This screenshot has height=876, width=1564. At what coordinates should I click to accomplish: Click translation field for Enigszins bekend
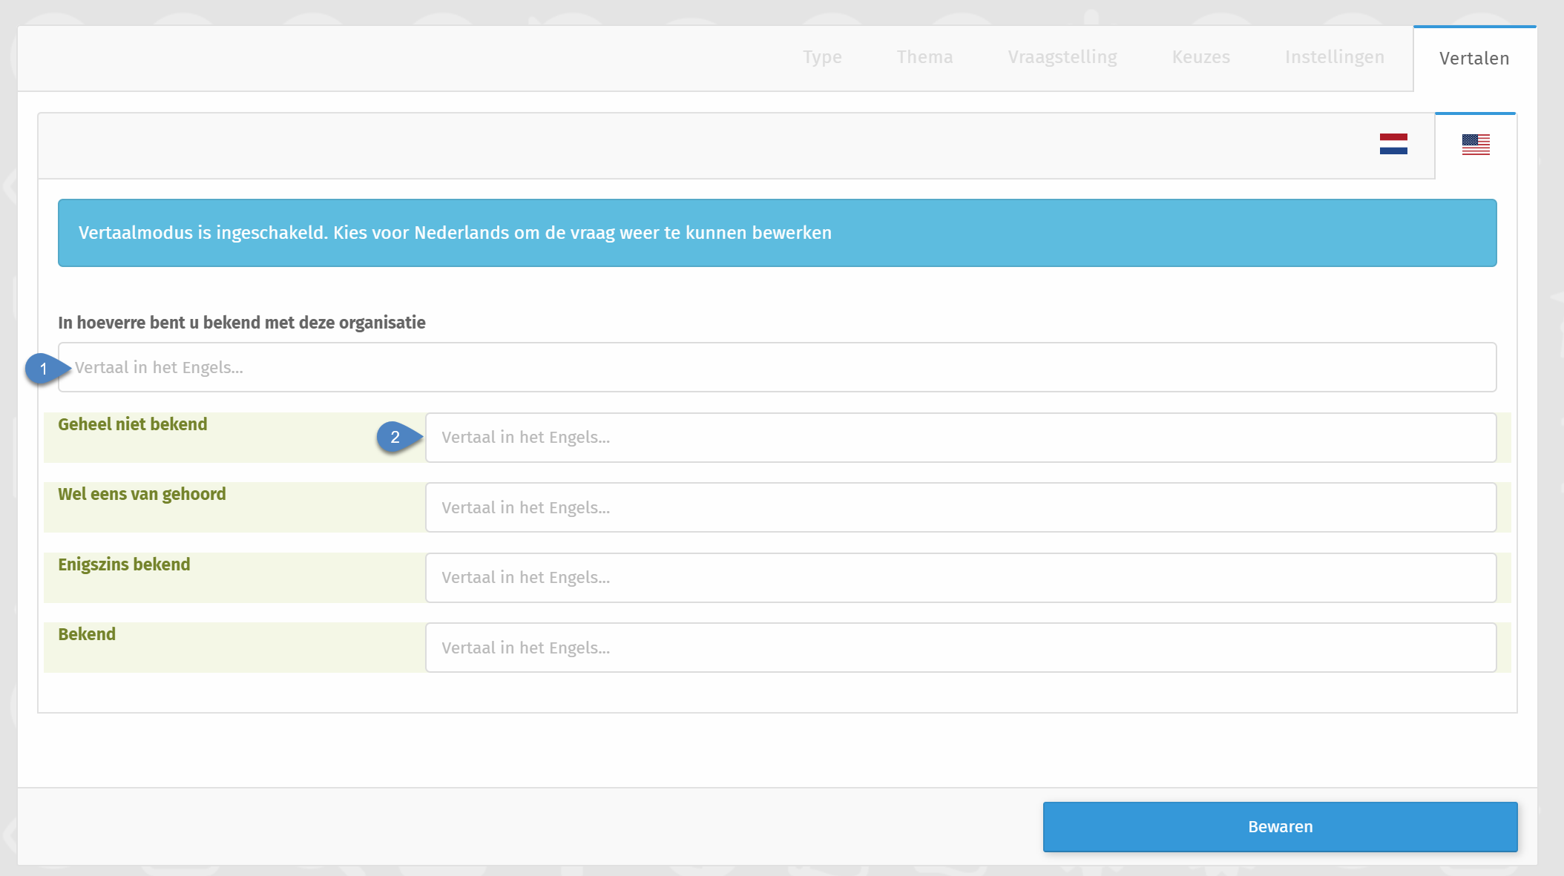(960, 578)
